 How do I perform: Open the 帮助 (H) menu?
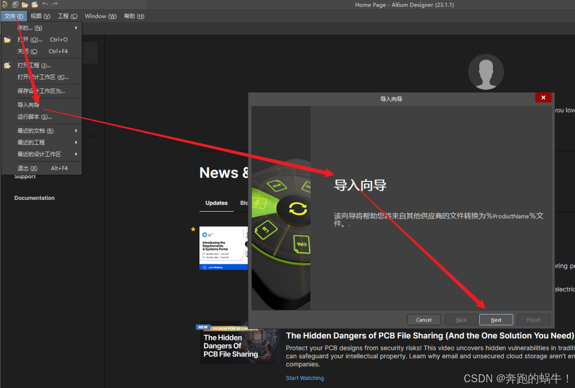click(134, 16)
